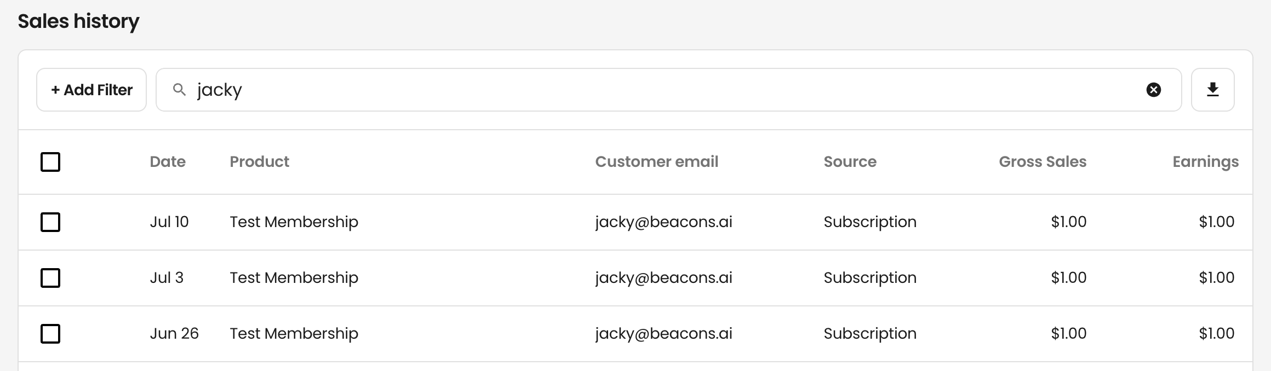Screen dimensions: 1271x371
Task: Click the magnifier search icon
Action: [x=179, y=90]
